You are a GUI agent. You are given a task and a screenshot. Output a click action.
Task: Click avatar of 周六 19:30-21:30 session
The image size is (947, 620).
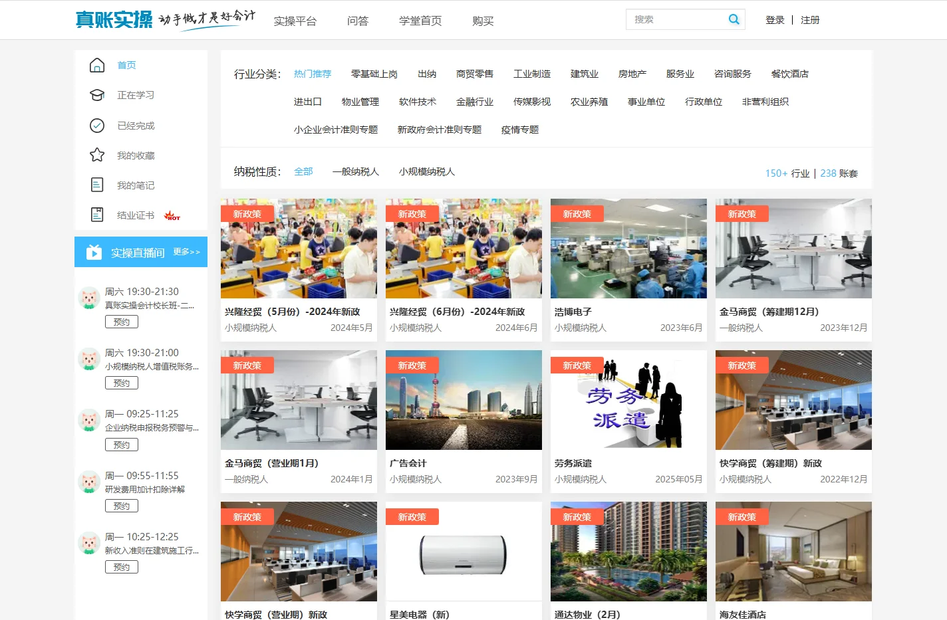point(89,298)
